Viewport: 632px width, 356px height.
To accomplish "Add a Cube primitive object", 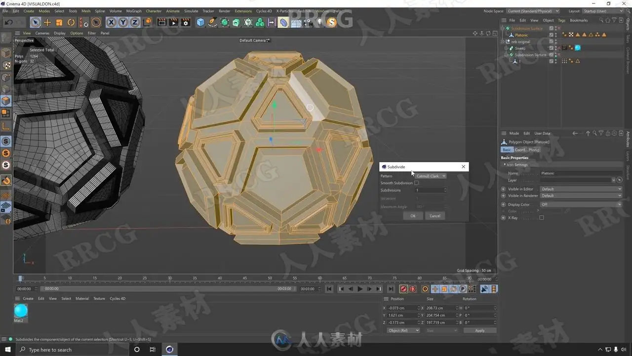I will pos(200,22).
